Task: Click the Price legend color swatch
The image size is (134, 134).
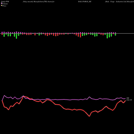Action: pyautogui.click(x=2, y=6)
